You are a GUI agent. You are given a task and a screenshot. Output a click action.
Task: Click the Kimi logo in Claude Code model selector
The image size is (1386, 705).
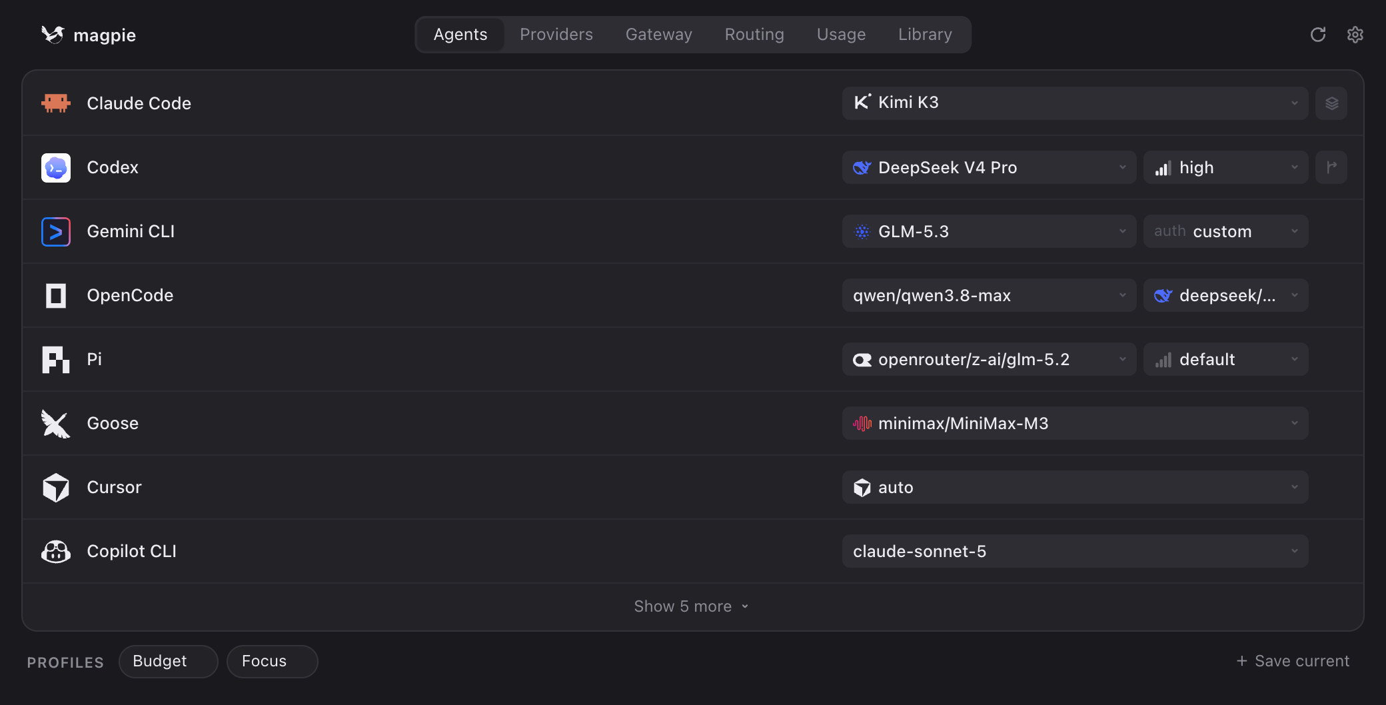pos(862,102)
